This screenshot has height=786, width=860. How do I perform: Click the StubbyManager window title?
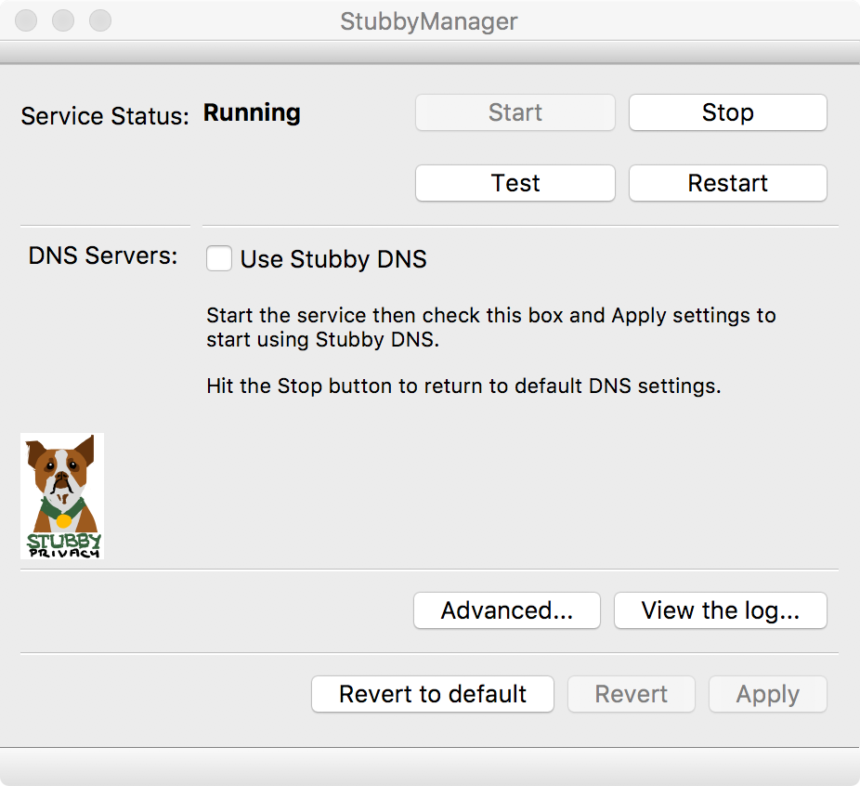coord(429,21)
